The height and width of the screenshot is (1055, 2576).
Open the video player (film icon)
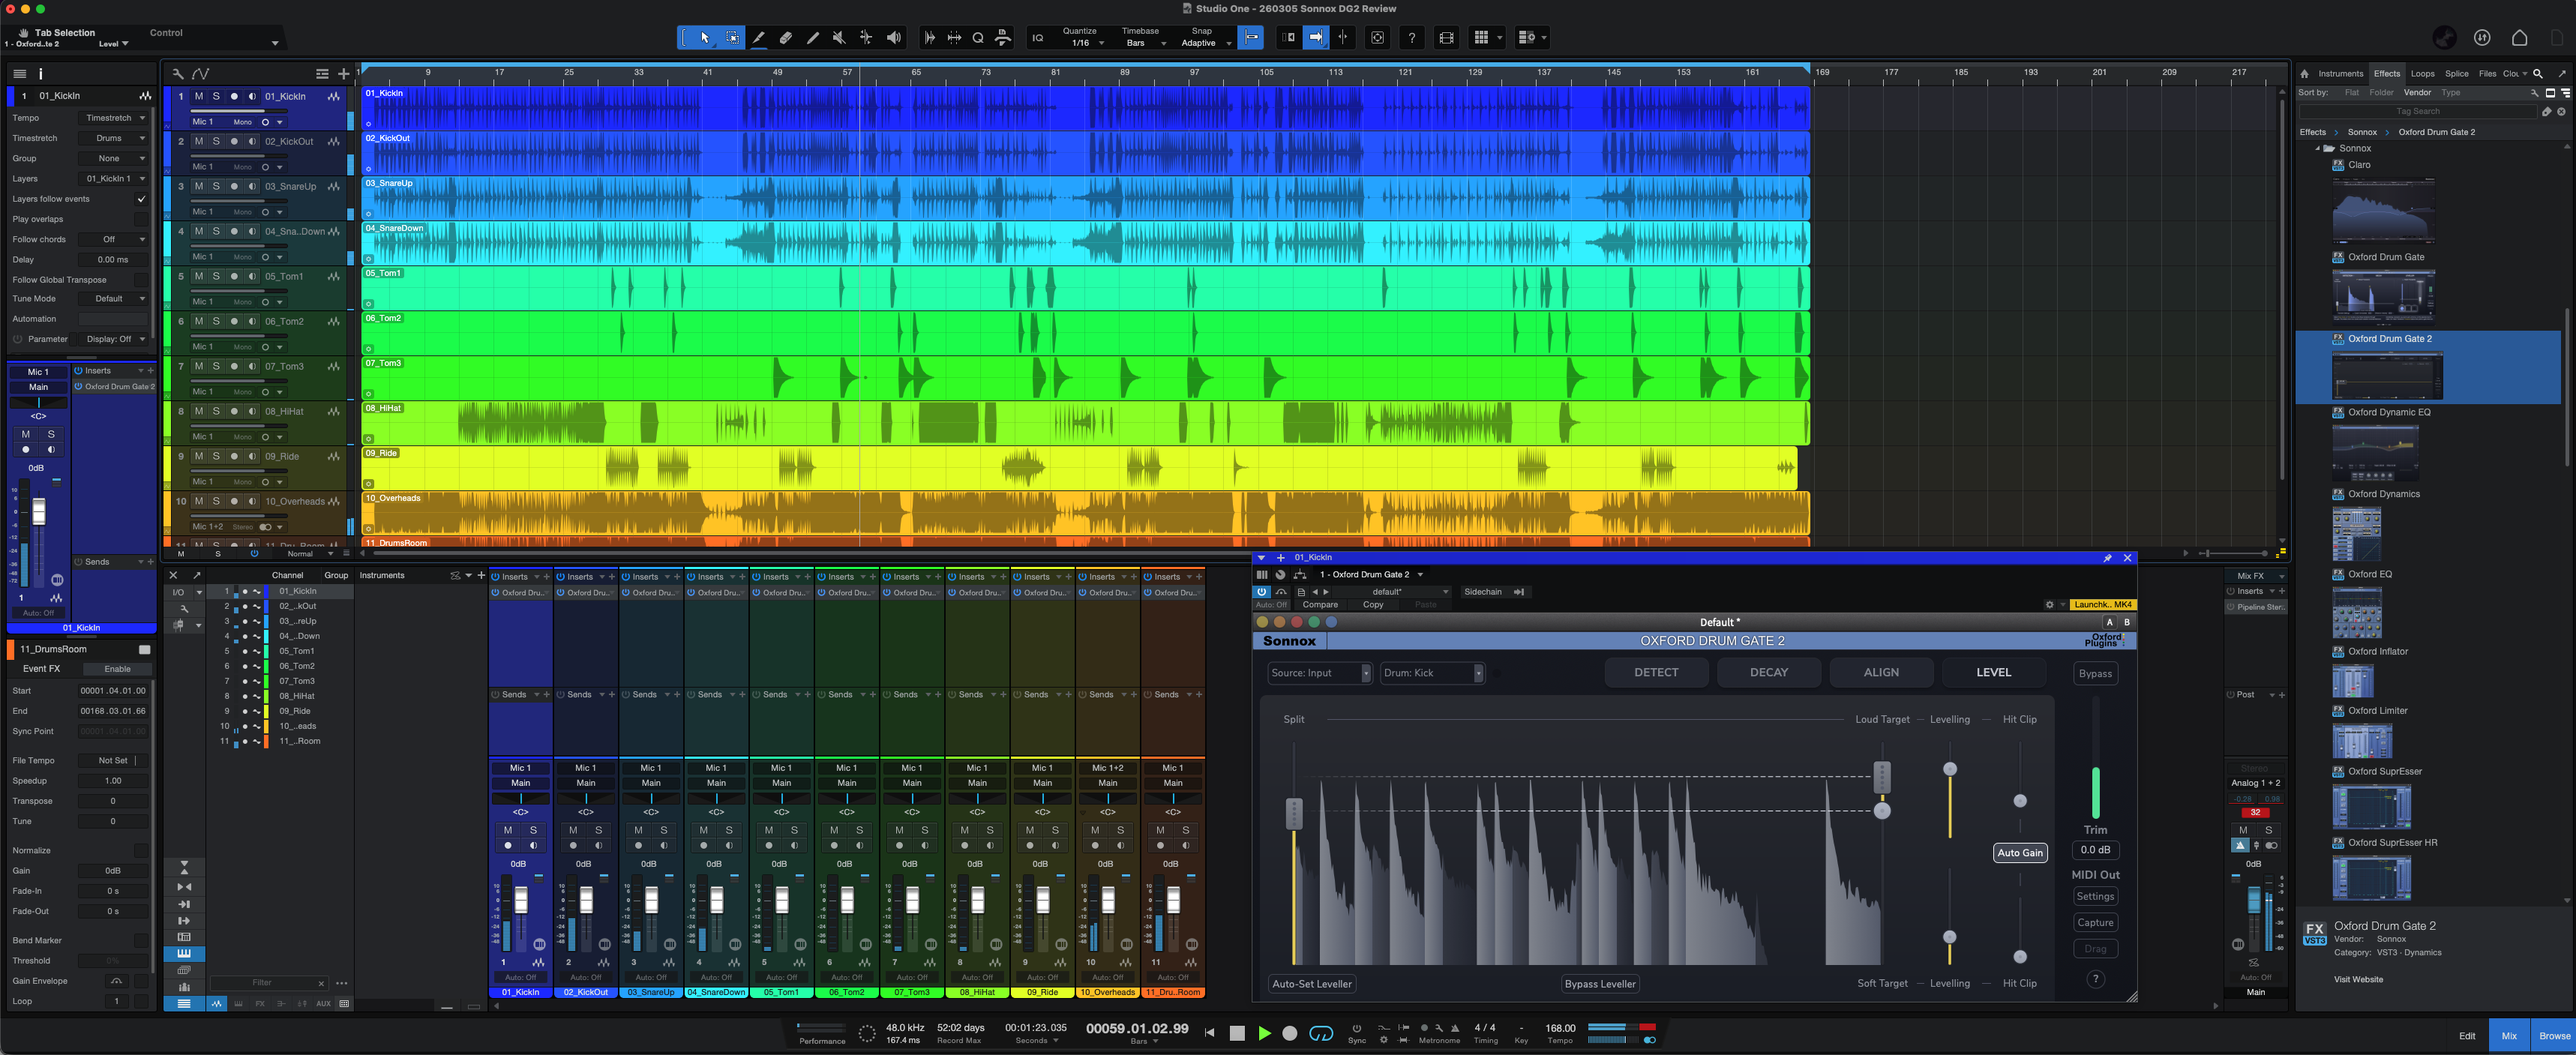[x=1446, y=38]
